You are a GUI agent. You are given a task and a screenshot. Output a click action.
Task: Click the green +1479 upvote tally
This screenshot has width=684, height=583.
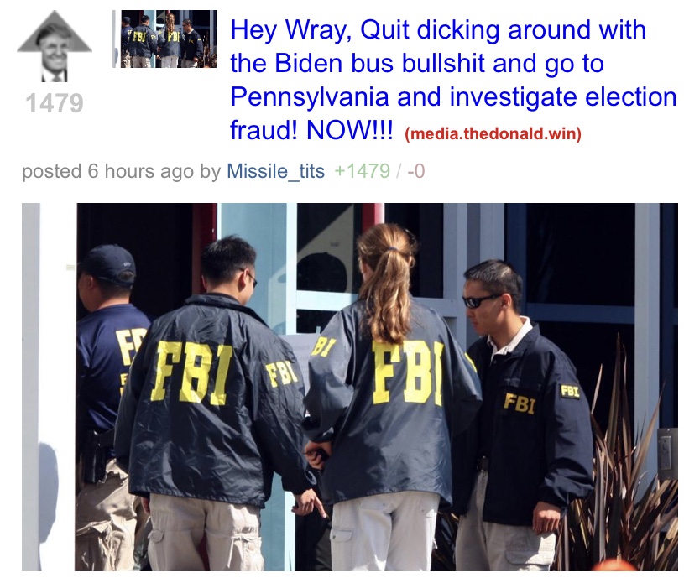[362, 171]
